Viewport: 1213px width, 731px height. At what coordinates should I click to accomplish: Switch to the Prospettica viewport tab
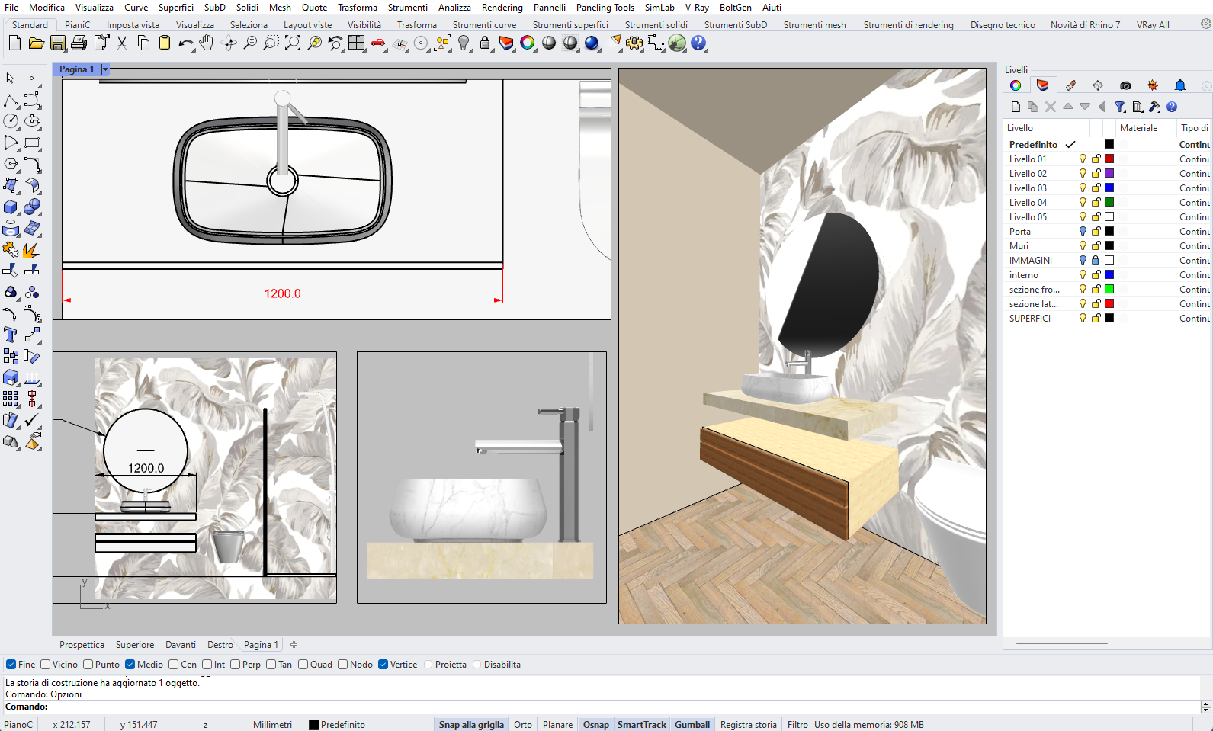pos(82,645)
